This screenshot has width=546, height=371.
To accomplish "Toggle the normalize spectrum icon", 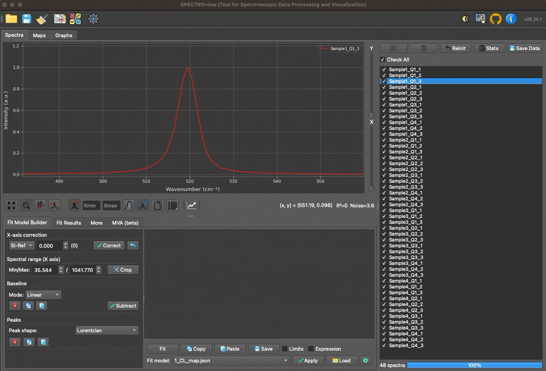I will [74, 205].
